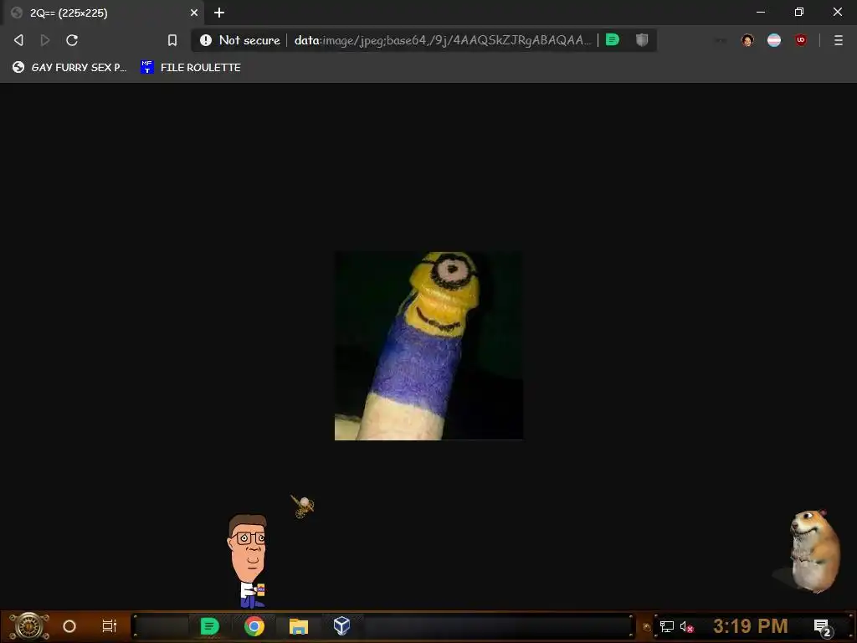The height and width of the screenshot is (643, 857).
Task: Click the green extension icon in address bar
Action: pyautogui.click(x=613, y=40)
